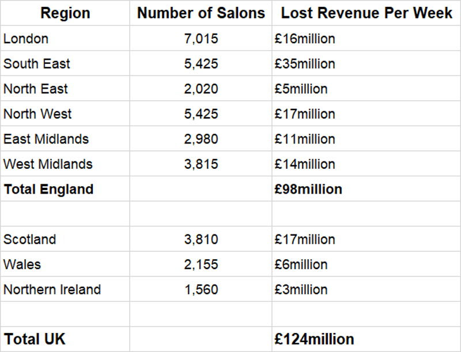Select the Number of Salons header cell
461x352 pixels.
click(201, 13)
